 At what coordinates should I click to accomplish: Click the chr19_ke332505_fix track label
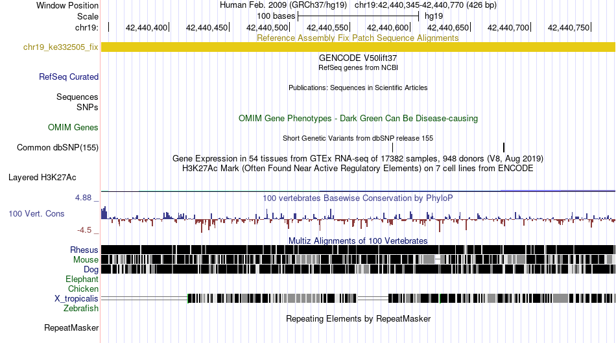pyautogui.click(x=60, y=47)
